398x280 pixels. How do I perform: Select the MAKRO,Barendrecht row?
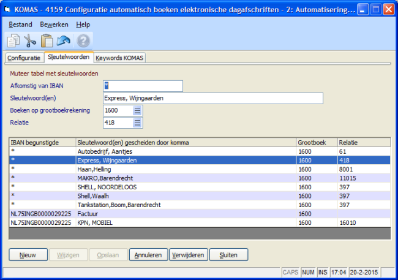(x=200, y=178)
